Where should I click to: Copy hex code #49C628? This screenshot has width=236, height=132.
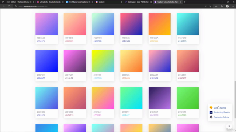(182, 115)
